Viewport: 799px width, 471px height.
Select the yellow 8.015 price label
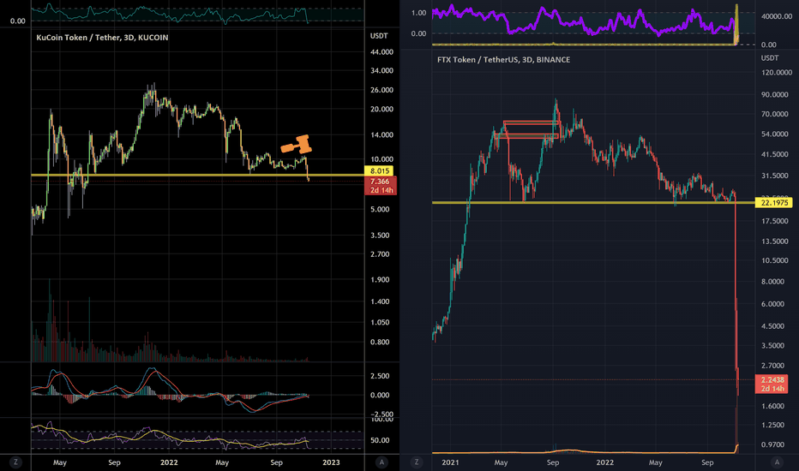pyautogui.click(x=380, y=171)
